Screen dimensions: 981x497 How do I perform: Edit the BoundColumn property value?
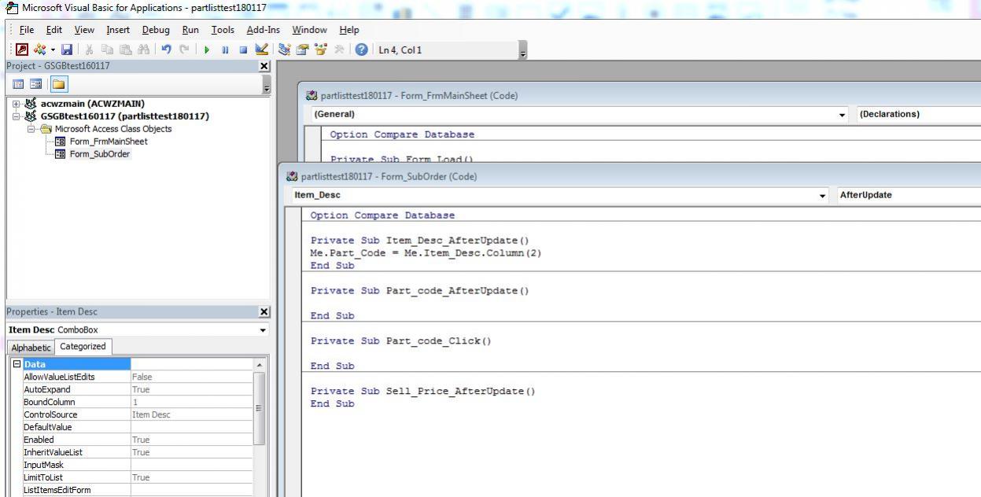click(x=191, y=402)
